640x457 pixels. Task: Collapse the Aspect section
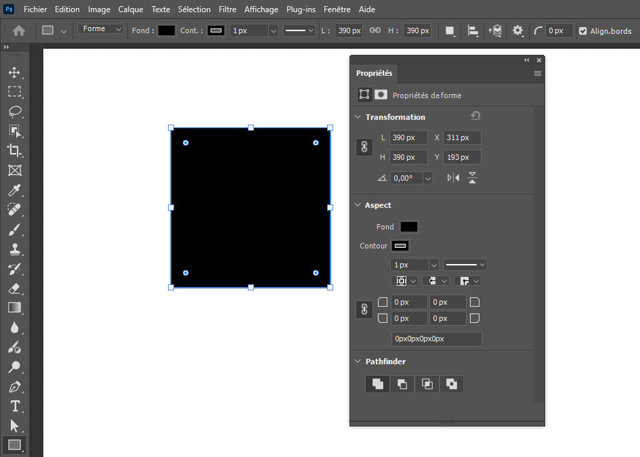(358, 205)
